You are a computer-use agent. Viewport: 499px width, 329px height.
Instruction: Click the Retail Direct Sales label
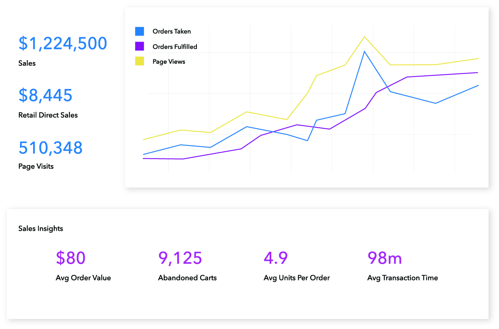point(48,115)
